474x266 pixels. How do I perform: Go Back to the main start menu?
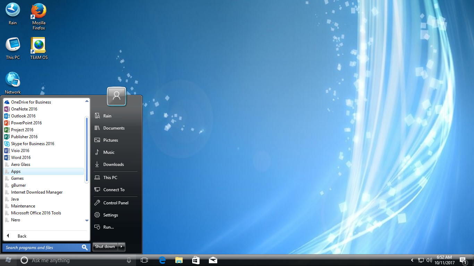point(46,236)
